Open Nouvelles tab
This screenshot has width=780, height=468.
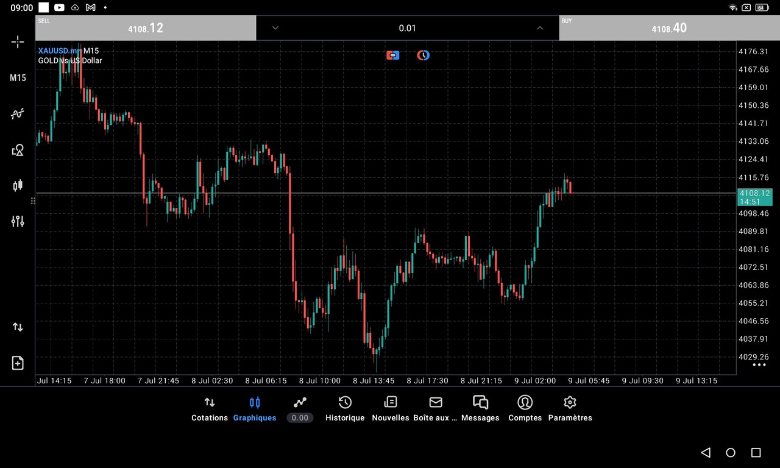pyautogui.click(x=391, y=409)
